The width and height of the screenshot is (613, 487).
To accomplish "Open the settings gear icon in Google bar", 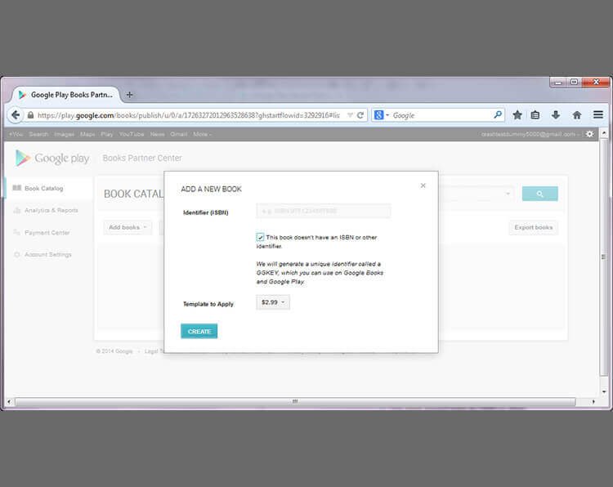I will tap(589, 134).
